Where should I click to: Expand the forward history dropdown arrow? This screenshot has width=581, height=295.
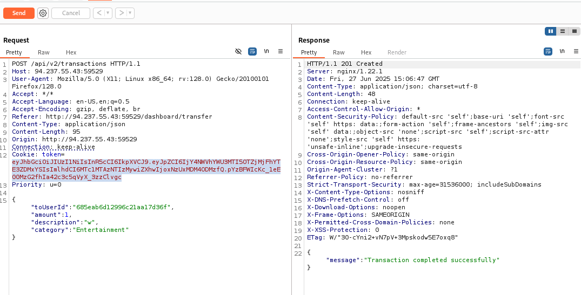(x=130, y=13)
